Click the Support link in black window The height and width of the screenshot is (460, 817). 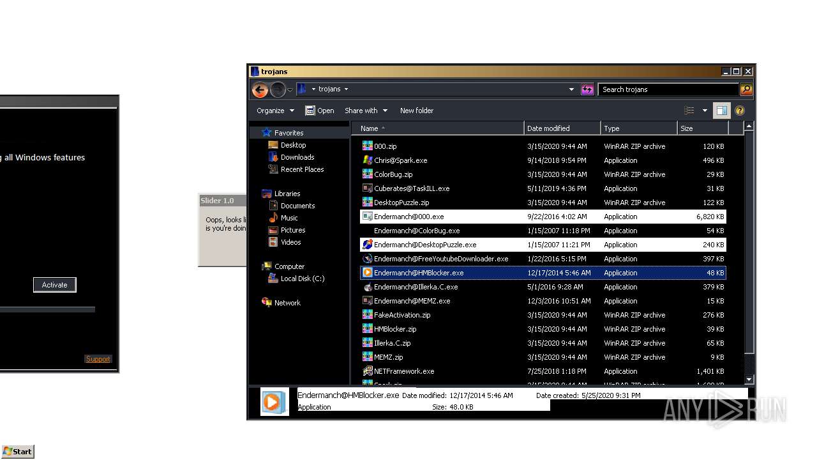pos(98,359)
